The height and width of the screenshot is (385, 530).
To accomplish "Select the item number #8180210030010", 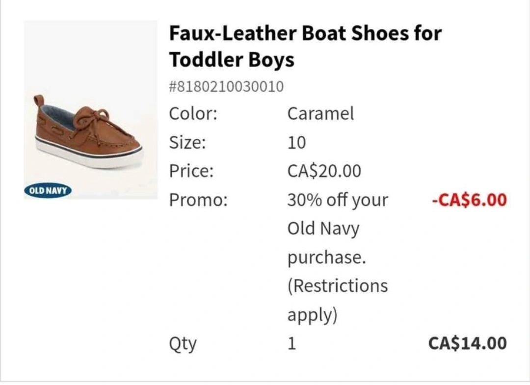I will tap(226, 87).
